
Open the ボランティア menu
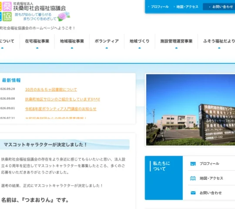pyautogui.click(x=107, y=41)
